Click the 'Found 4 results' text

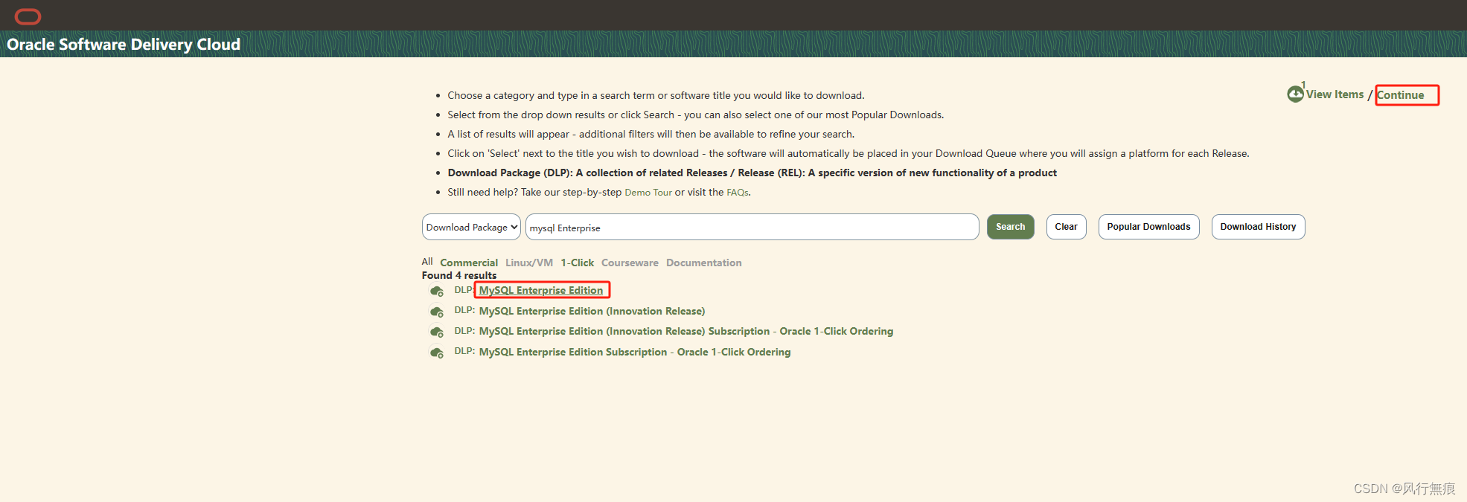click(459, 275)
